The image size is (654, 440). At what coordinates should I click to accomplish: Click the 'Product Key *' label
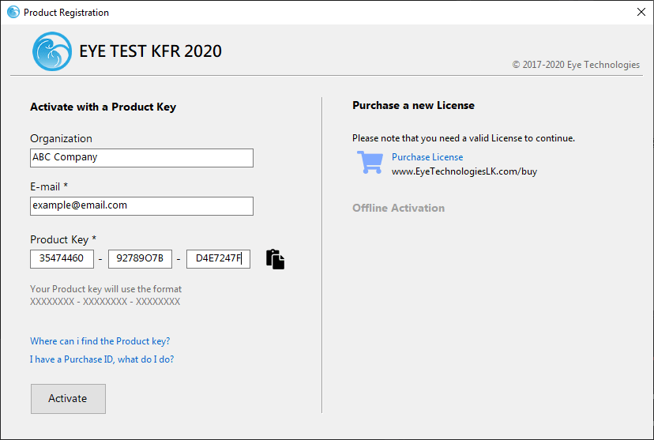point(63,240)
